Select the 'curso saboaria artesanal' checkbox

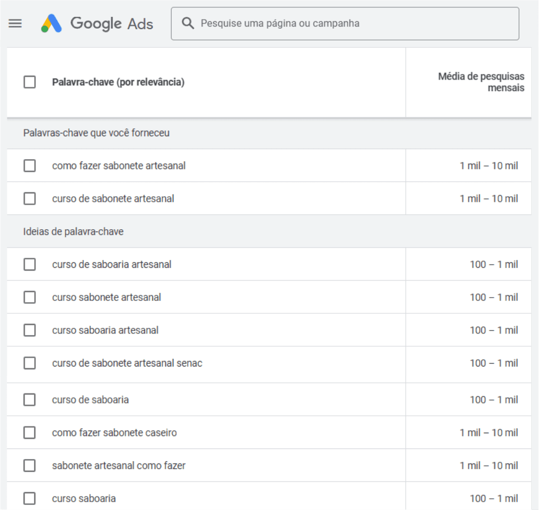pos(30,330)
